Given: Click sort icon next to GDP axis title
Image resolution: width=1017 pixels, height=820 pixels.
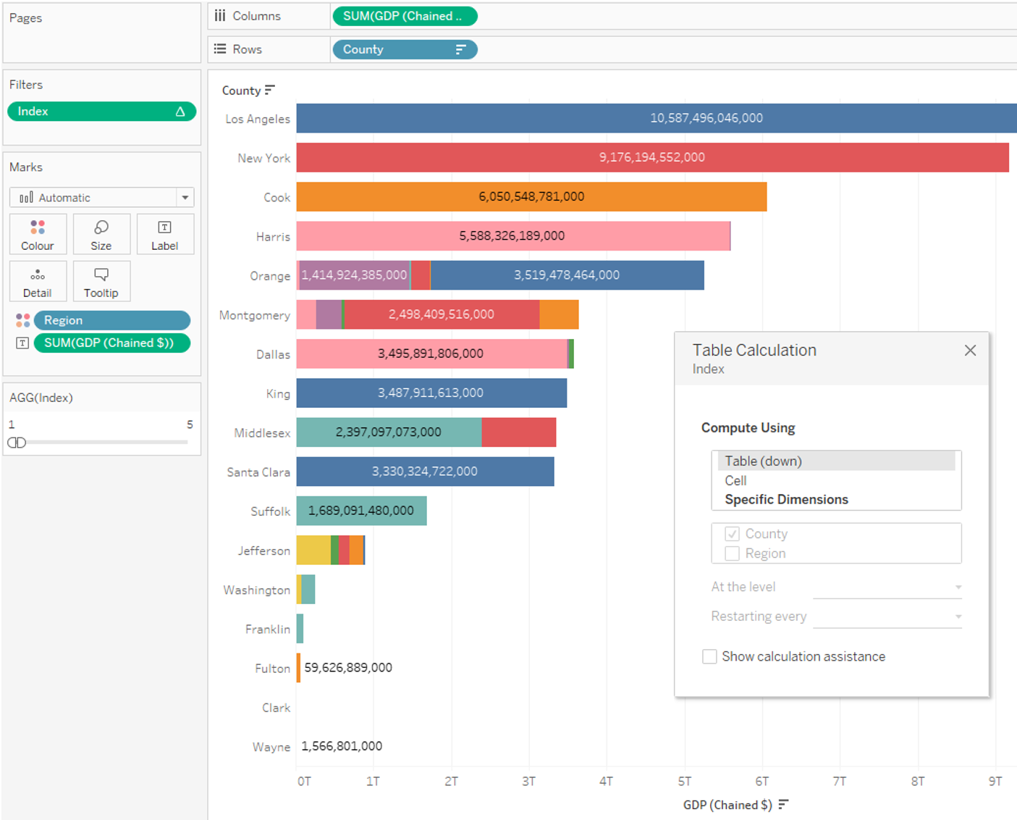Looking at the screenshot, I should click(783, 805).
